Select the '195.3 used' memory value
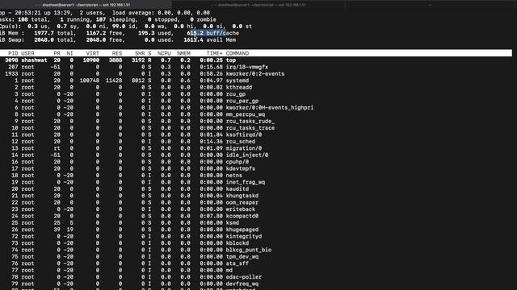517x290 pixels. 155,33
